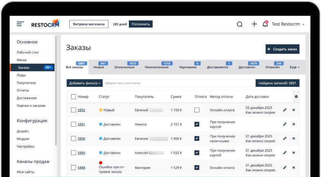321x177 pixels.
Task: Open order link 5890
Action: coord(81,139)
